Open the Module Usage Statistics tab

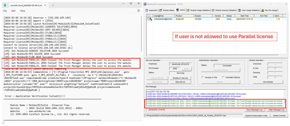[x=198, y=10]
